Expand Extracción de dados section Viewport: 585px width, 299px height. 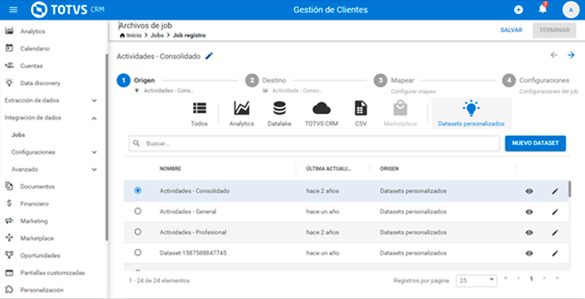(x=94, y=100)
